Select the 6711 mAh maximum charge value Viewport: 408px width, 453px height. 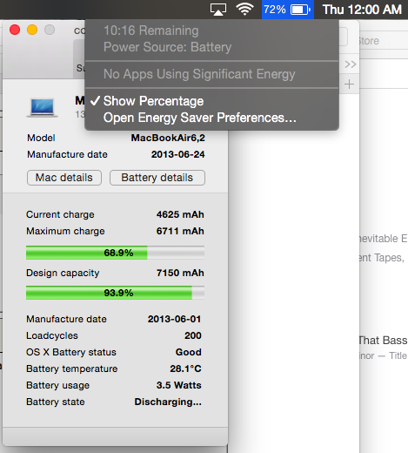(180, 231)
